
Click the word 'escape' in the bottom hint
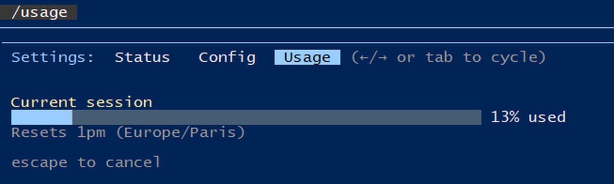click(39, 162)
